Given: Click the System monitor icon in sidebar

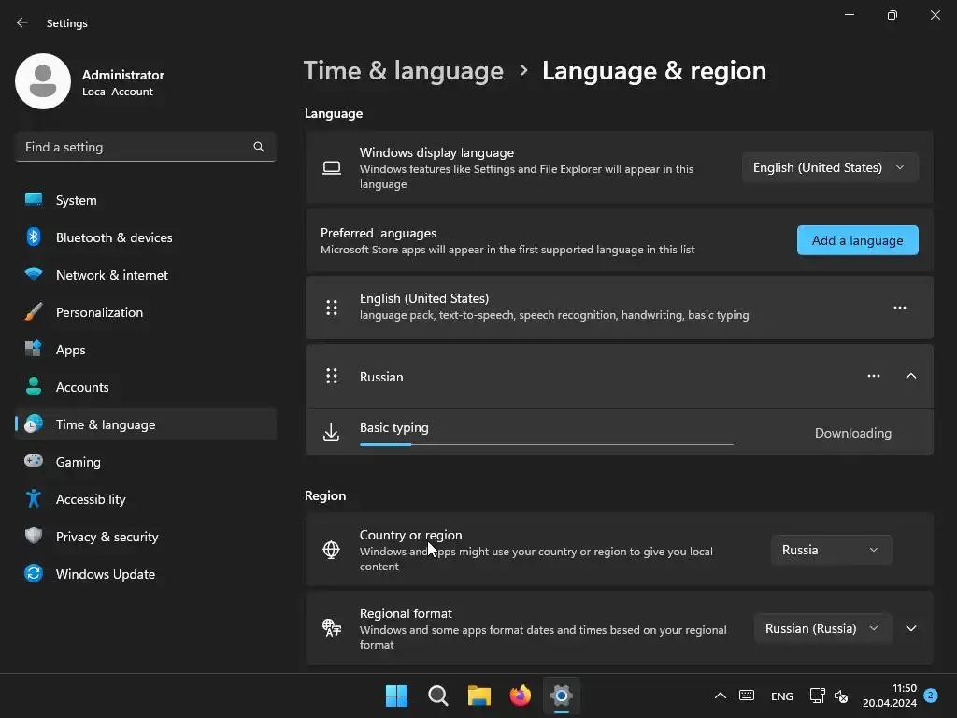Looking at the screenshot, I should pos(34,200).
